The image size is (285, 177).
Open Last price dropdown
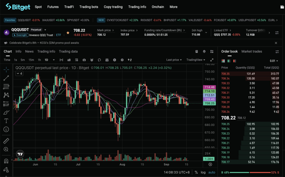(x=174, y=60)
